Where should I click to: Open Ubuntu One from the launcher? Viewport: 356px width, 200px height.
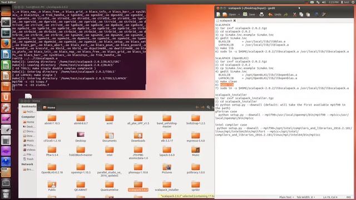(6, 98)
